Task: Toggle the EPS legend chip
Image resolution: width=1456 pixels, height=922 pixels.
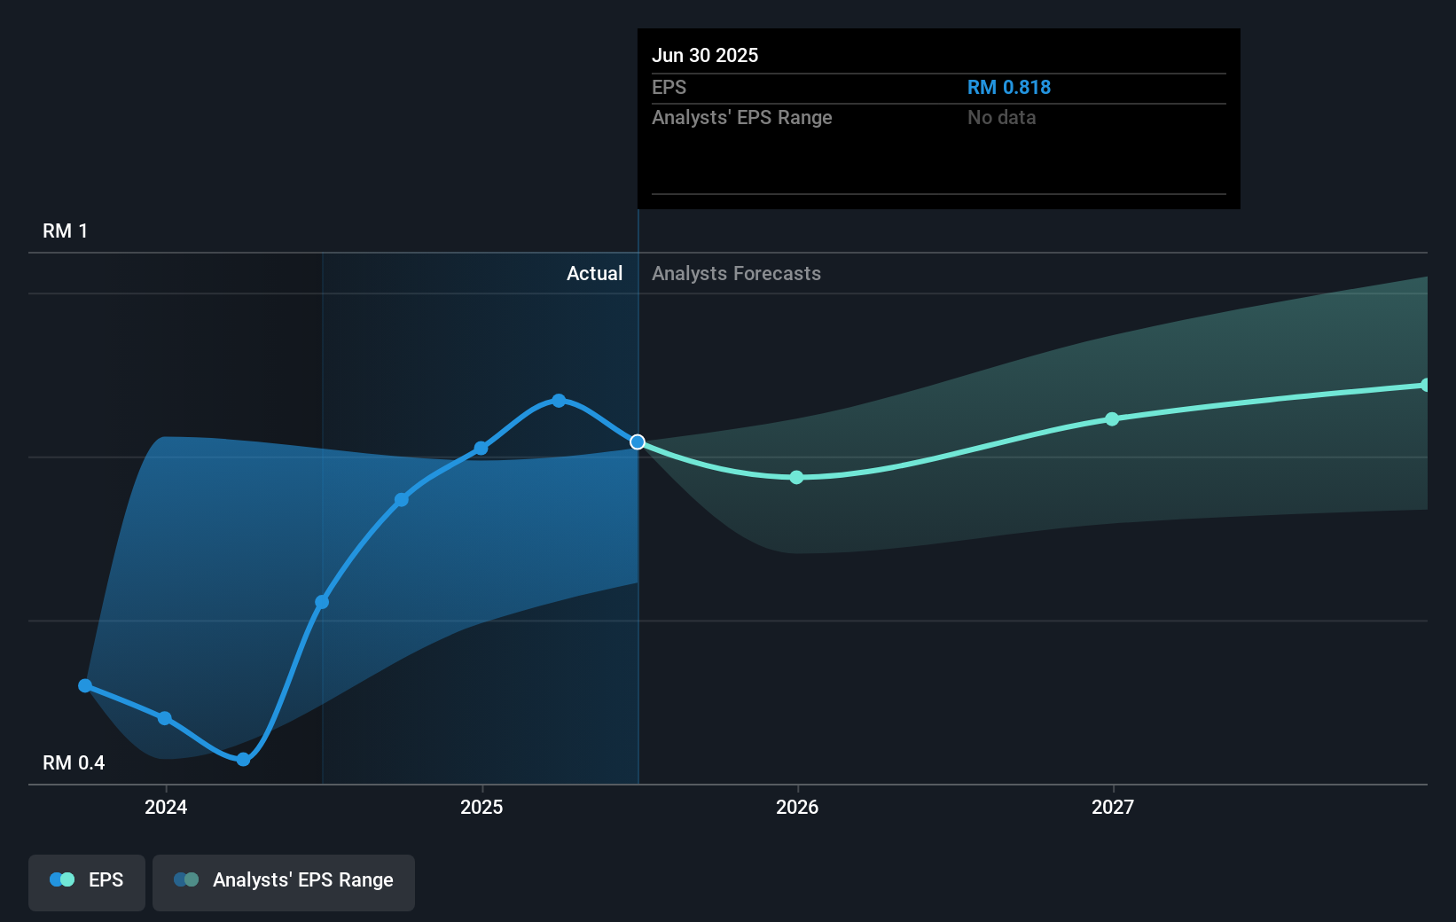Action: (x=86, y=881)
